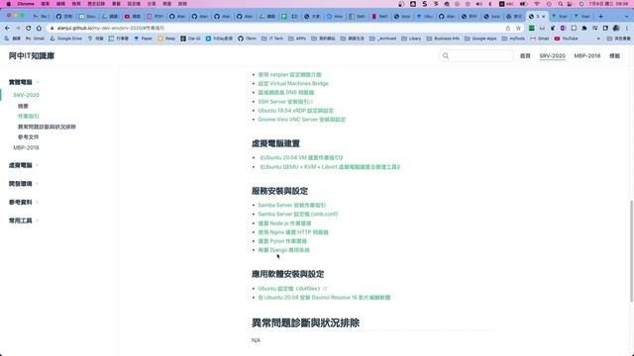The width and height of the screenshot is (634, 356).
Task: Open the APPs bookmarks folder
Action: point(297,39)
